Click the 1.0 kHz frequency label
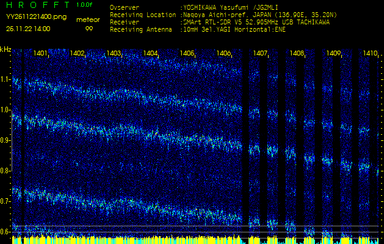This screenshot has width=384, height=244. pyautogui.click(x=5, y=110)
